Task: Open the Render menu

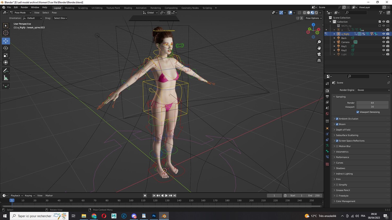Action: [x=24, y=7]
